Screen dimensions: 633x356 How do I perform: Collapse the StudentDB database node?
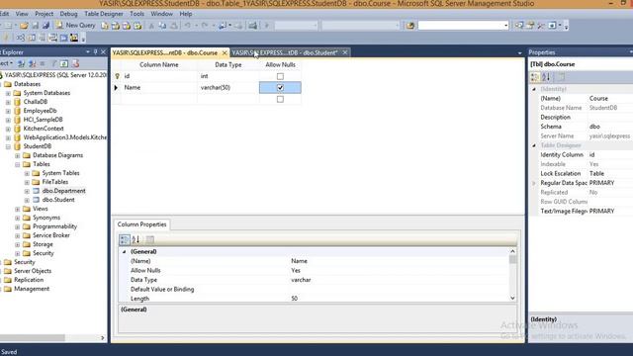pyautogui.click(x=8, y=146)
